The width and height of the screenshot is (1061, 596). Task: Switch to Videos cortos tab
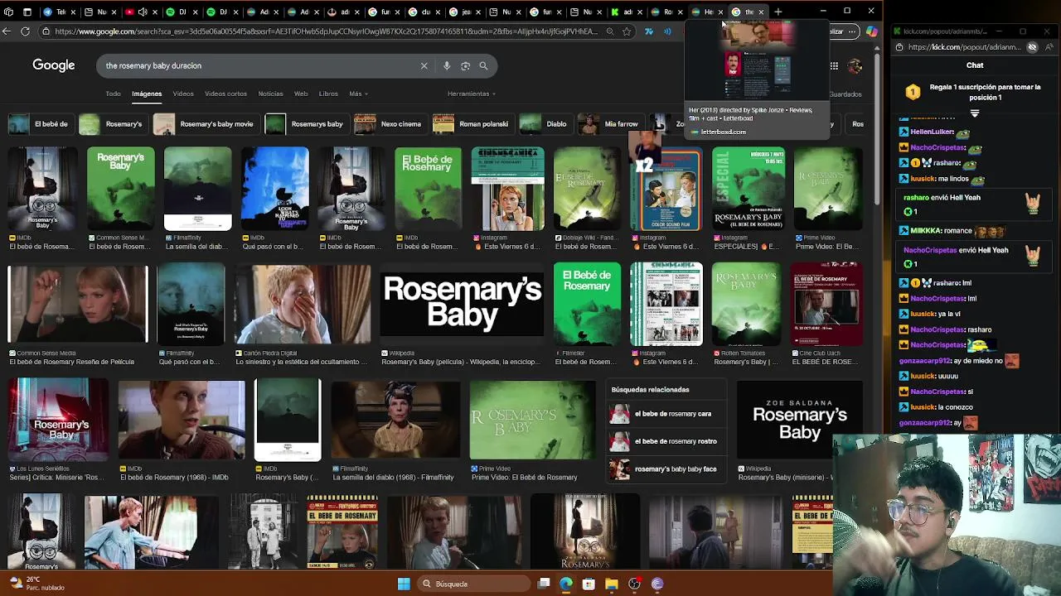click(225, 94)
